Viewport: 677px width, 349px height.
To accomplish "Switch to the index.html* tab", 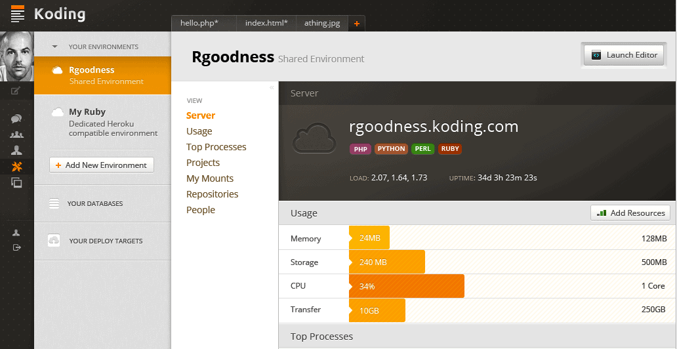I will [x=266, y=24].
